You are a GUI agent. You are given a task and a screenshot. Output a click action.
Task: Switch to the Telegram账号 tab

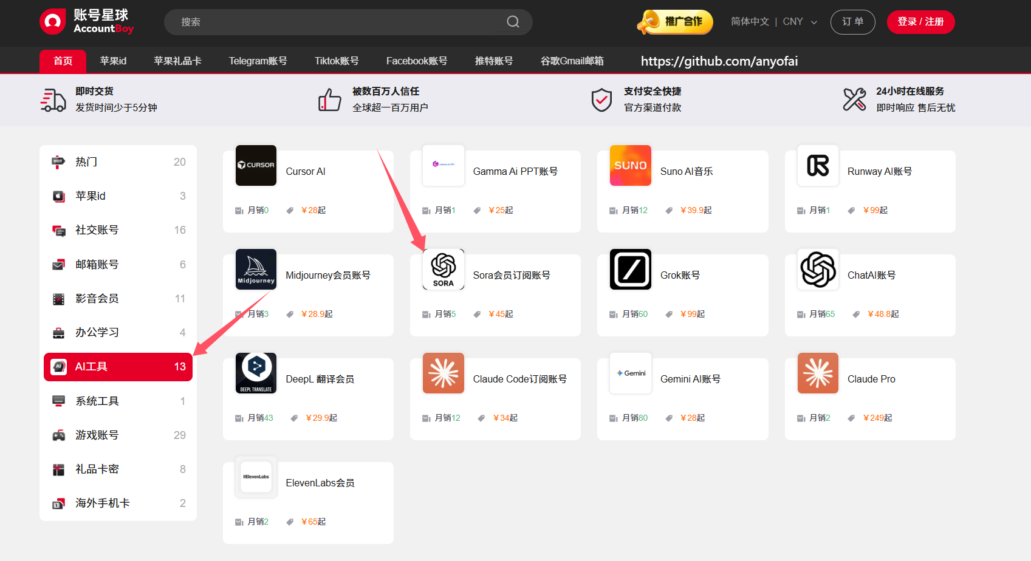[x=258, y=60]
